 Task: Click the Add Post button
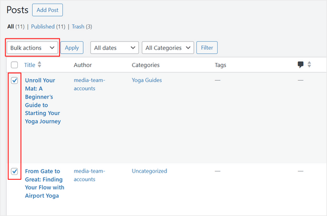(x=48, y=10)
